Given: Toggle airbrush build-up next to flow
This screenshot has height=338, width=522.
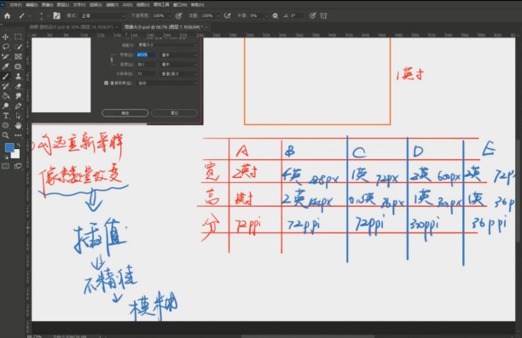Looking at the screenshot, I should pyautogui.click(x=228, y=15).
